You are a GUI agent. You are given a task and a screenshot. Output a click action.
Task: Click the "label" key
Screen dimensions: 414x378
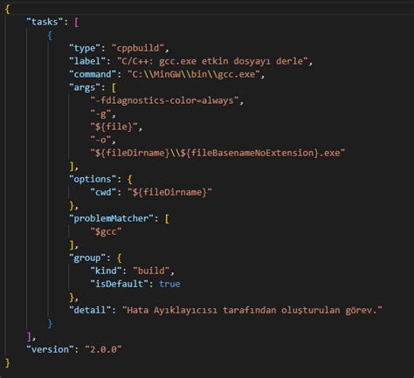coord(87,61)
